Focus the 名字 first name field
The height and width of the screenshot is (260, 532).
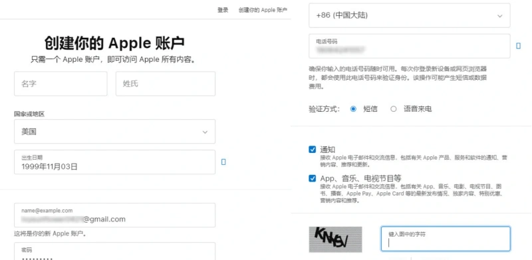[61, 84]
